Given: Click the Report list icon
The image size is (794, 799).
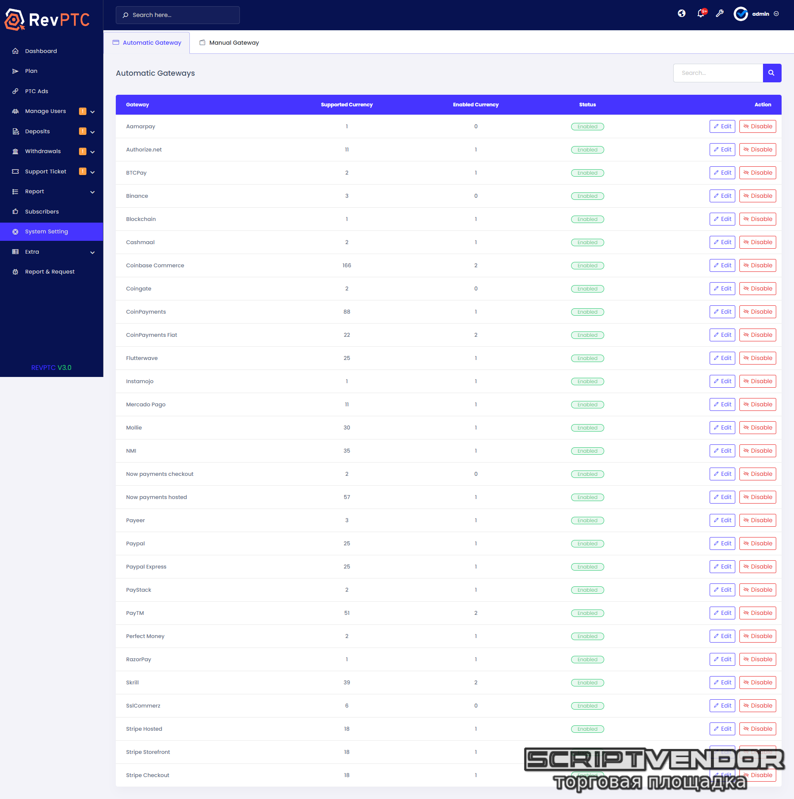Looking at the screenshot, I should (15, 192).
